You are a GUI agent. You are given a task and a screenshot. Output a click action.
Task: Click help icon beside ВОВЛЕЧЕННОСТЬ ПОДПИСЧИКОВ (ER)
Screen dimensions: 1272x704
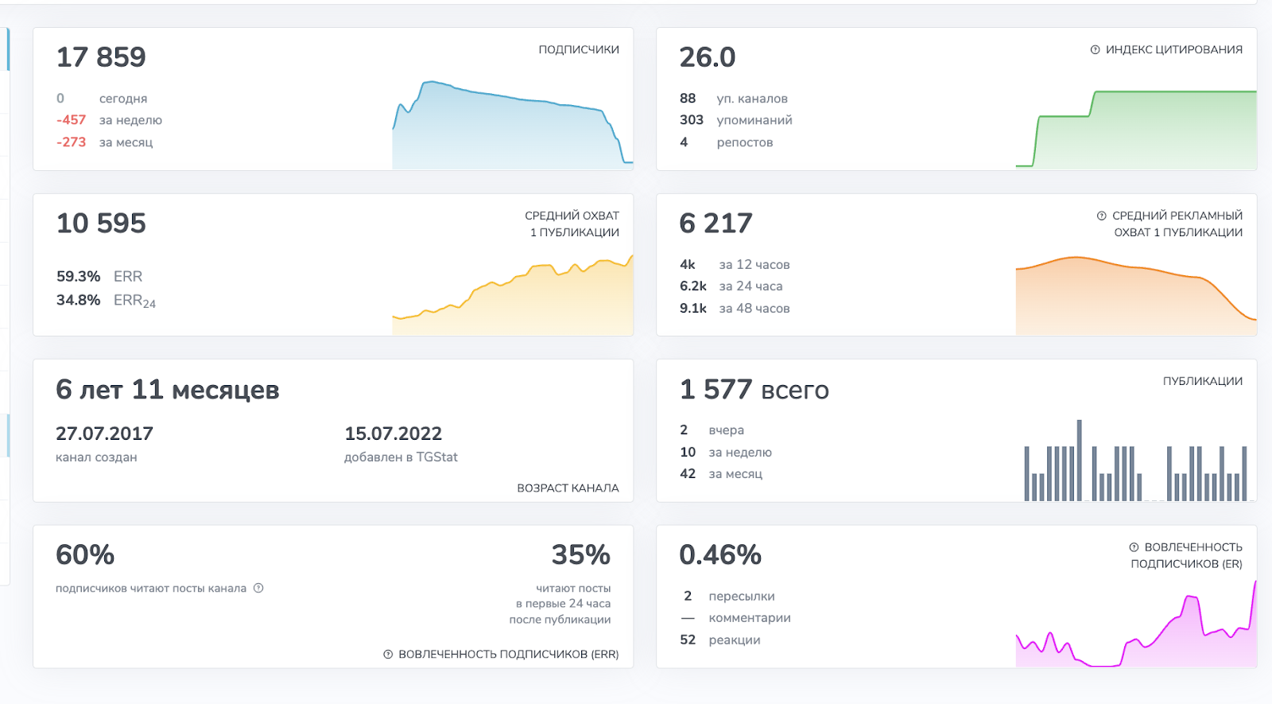1134,547
